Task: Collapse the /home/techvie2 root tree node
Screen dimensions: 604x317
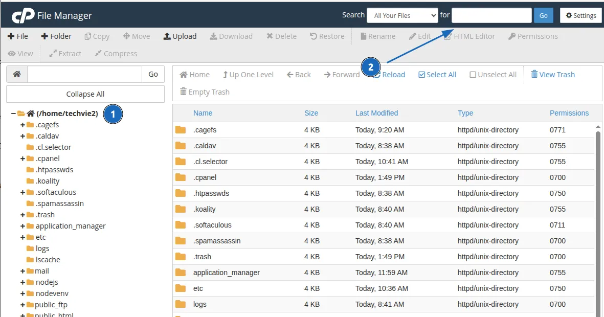Action: tap(13, 114)
